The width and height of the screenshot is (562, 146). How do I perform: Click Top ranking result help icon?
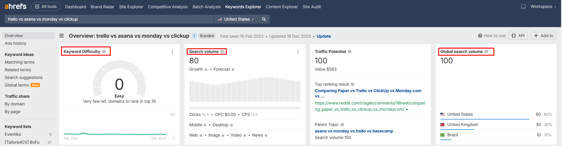click(353, 84)
